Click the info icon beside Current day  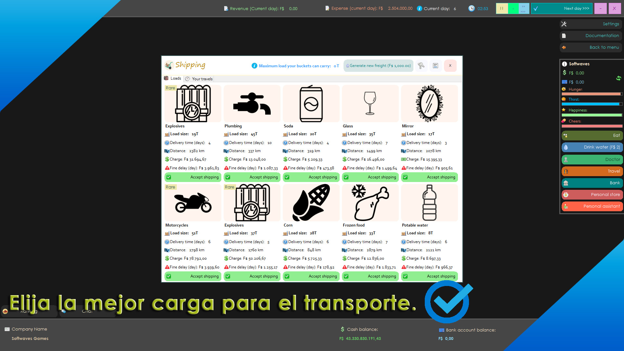(419, 8)
